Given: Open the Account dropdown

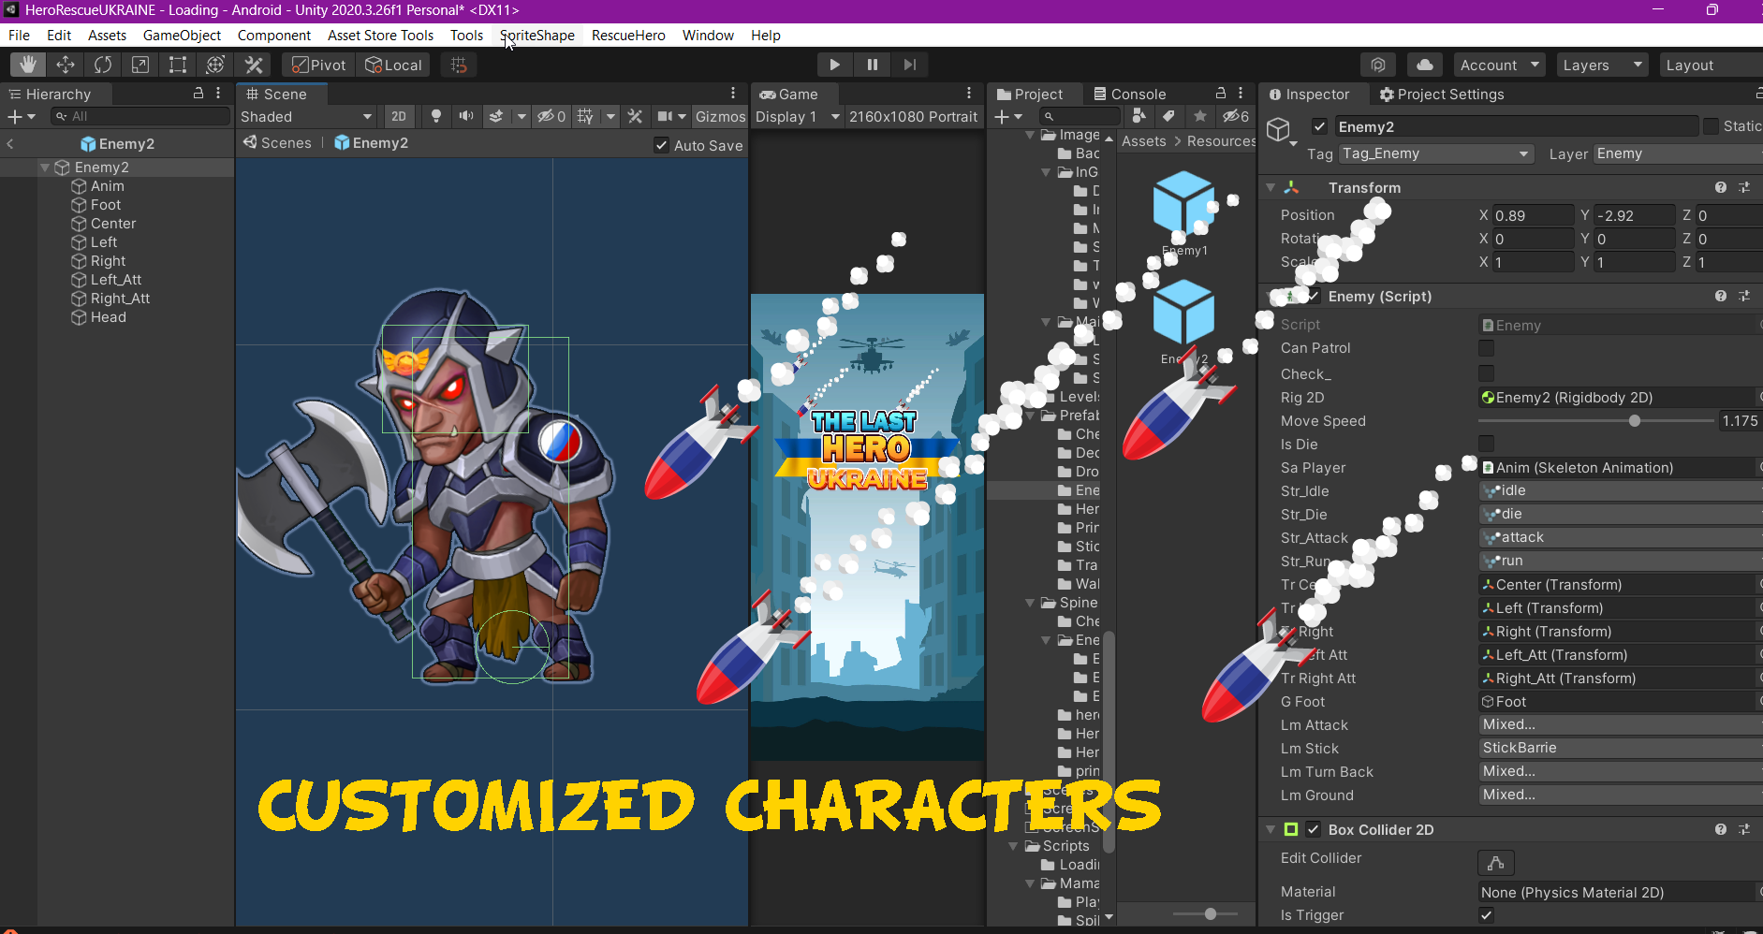Looking at the screenshot, I should (1500, 65).
